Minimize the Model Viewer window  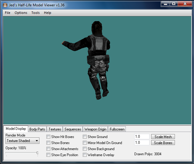pyautogui.click(x=166, y=4)
